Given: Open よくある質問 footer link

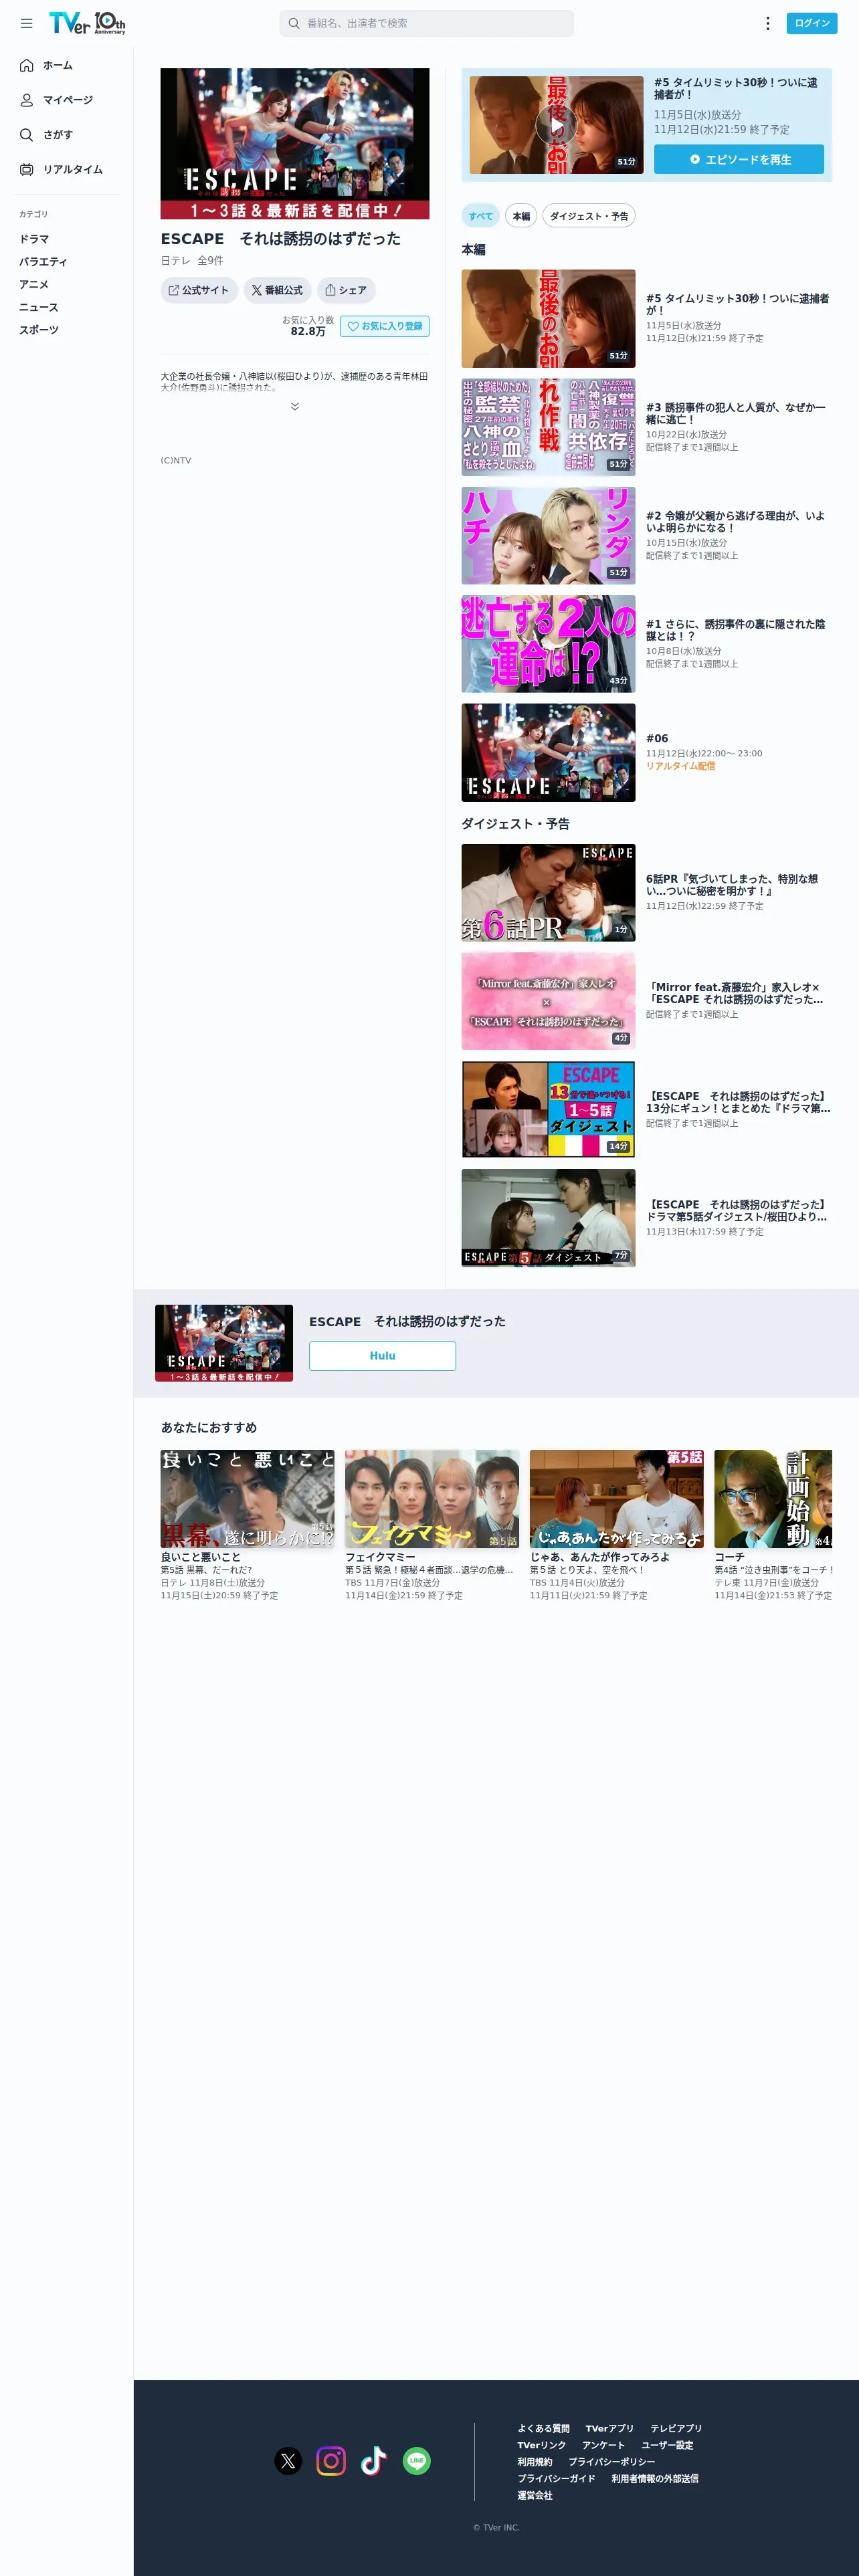Looking at the screenshot, I should pos(543,2428).
